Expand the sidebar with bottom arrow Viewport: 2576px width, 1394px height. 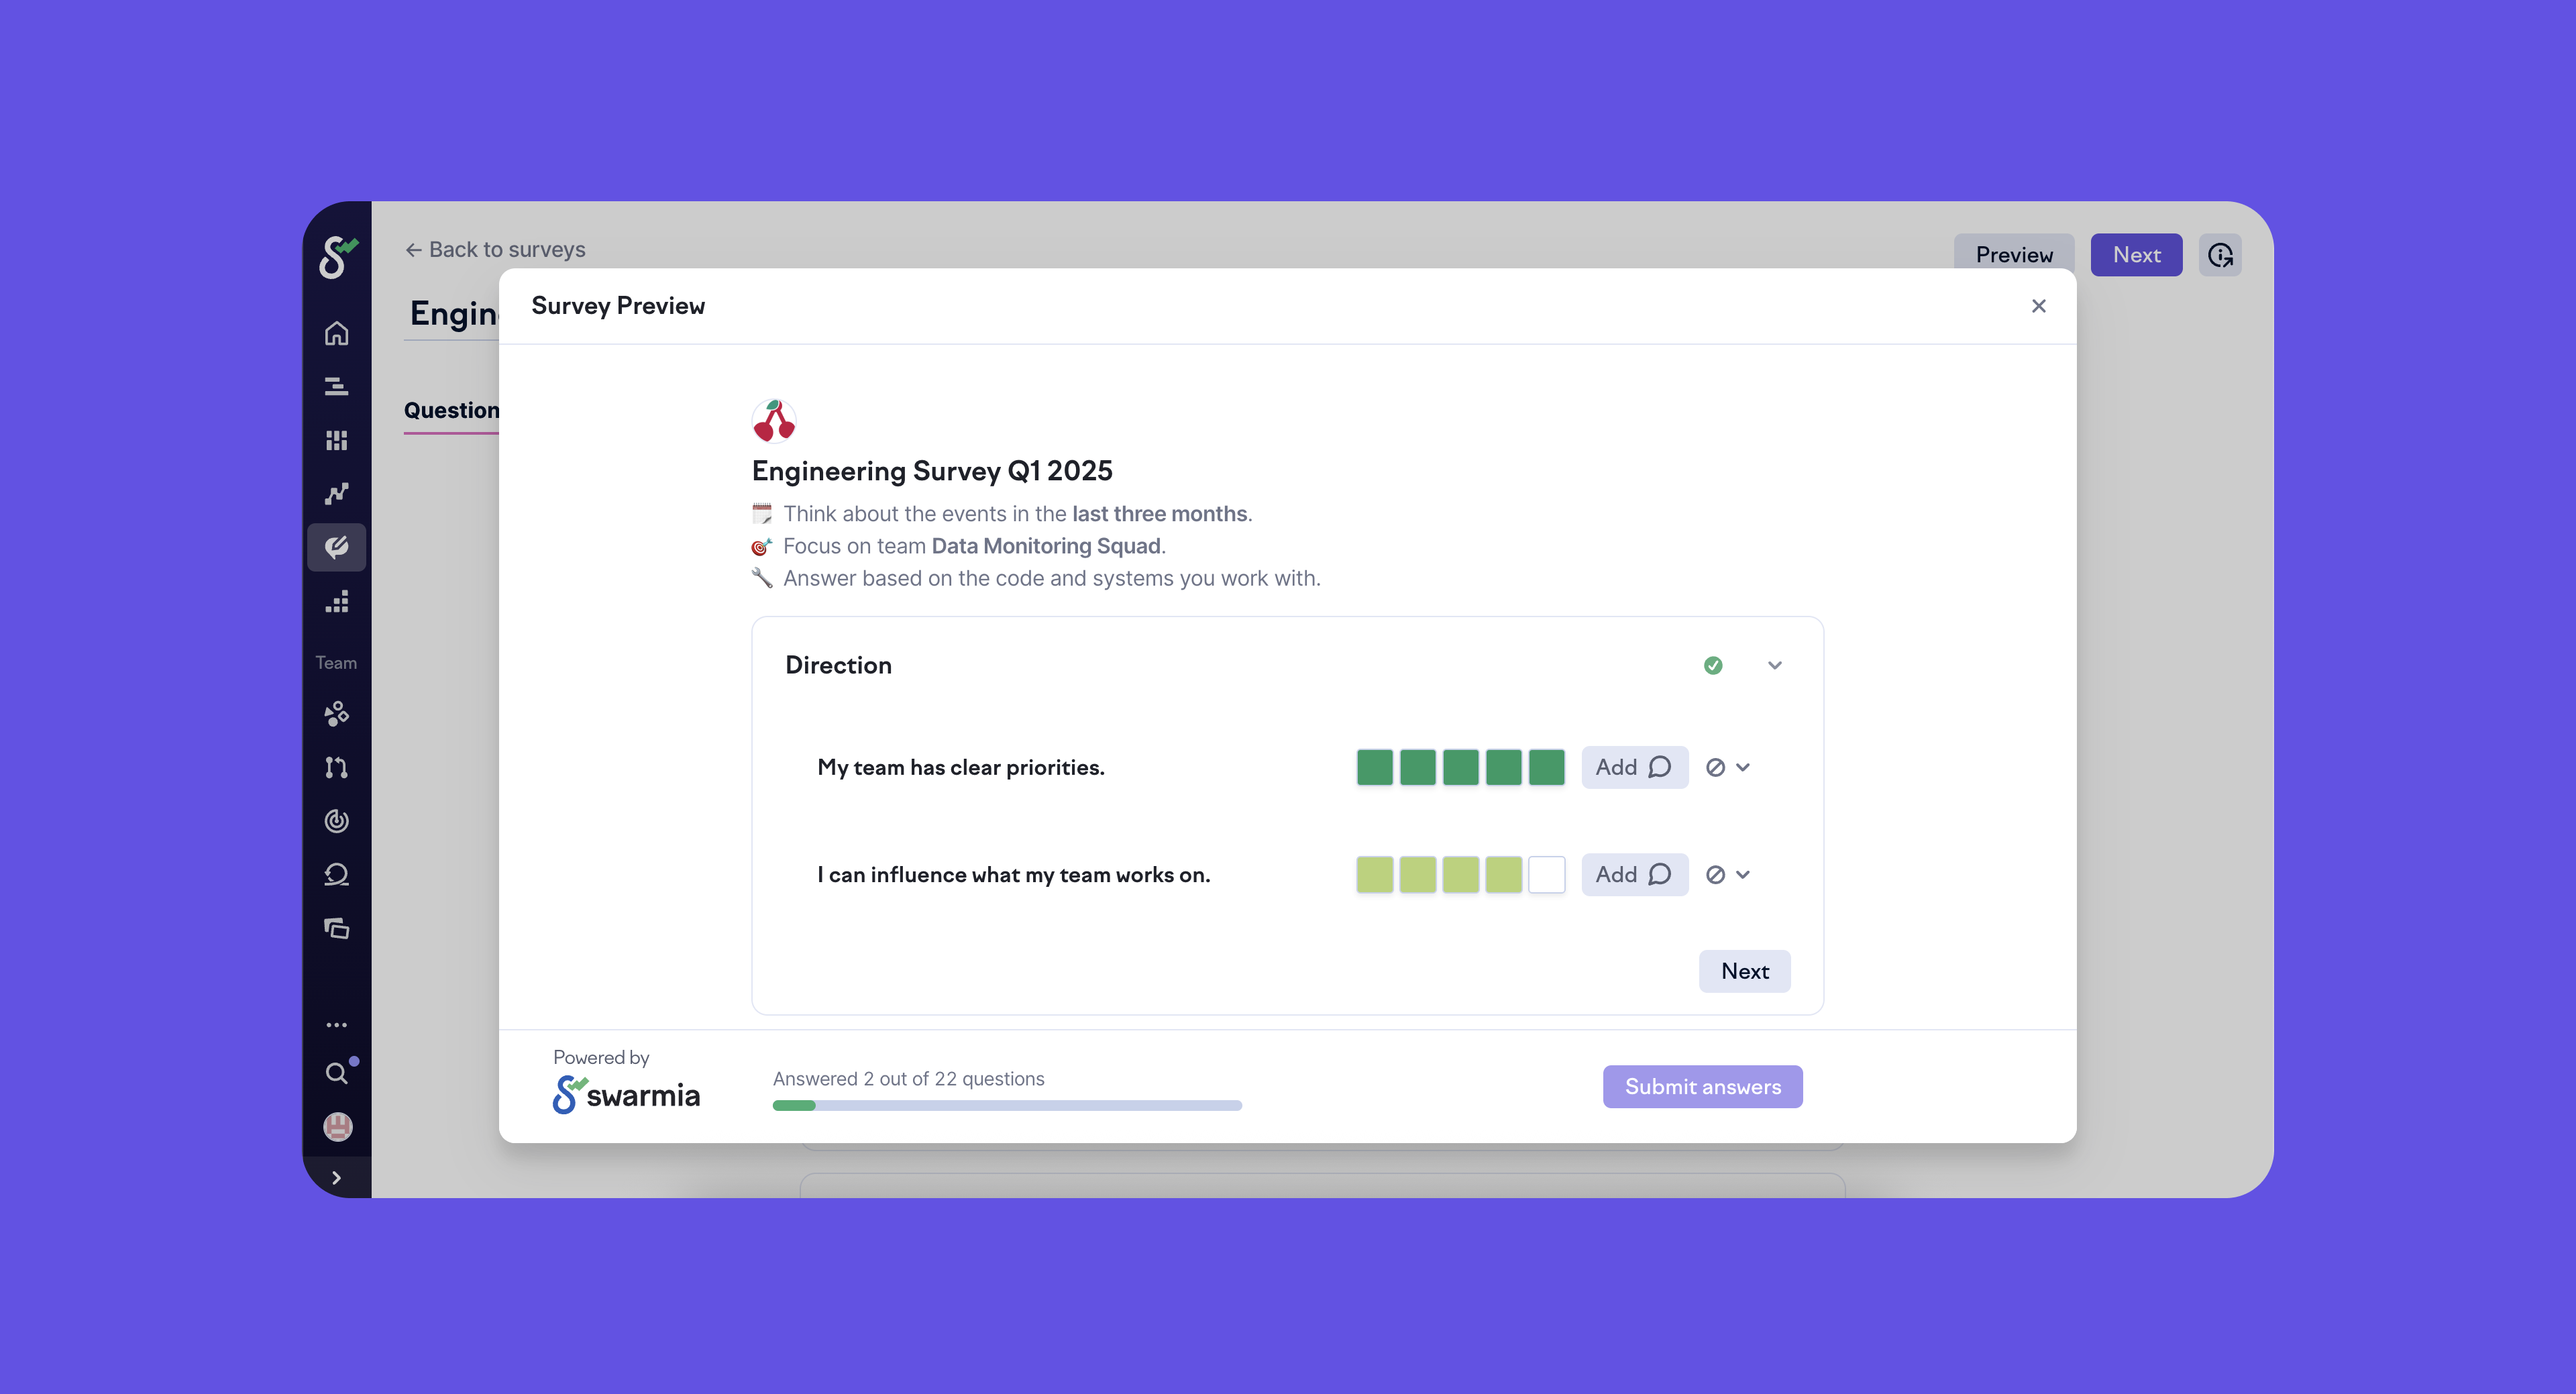pyautogui.click(x=336, y=1177)
